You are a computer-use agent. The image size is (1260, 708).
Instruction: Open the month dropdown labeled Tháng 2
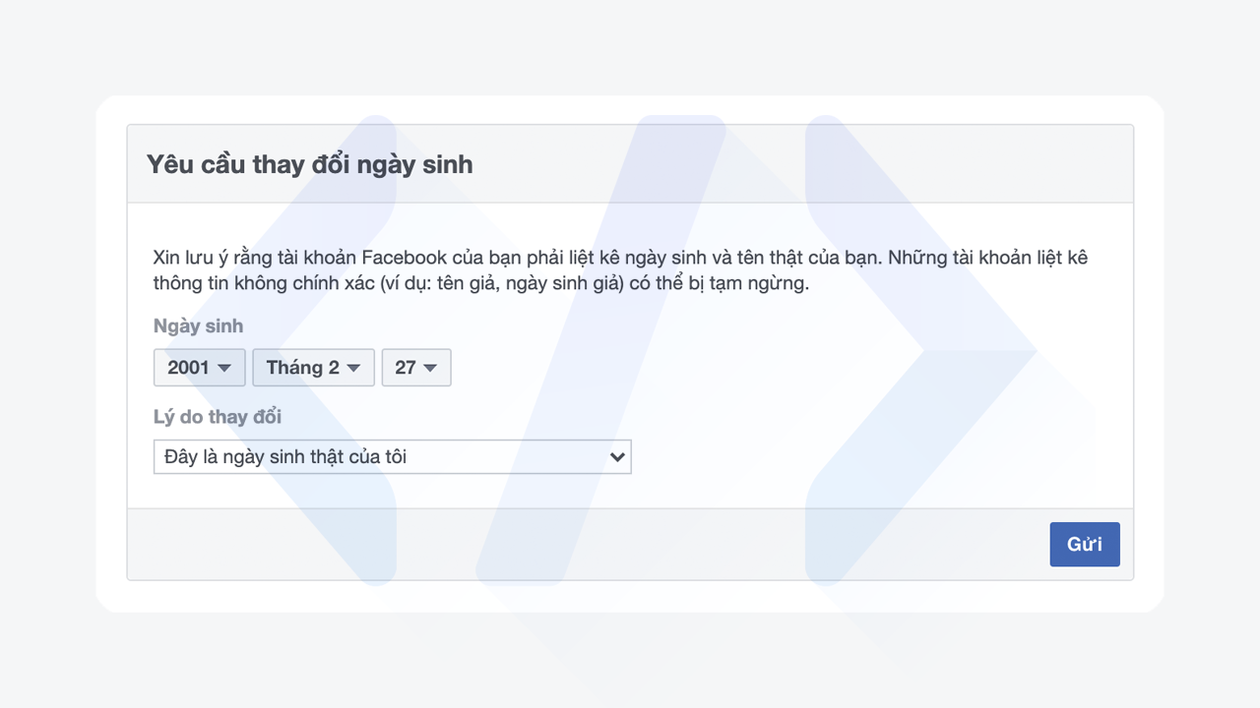(312, 367)
